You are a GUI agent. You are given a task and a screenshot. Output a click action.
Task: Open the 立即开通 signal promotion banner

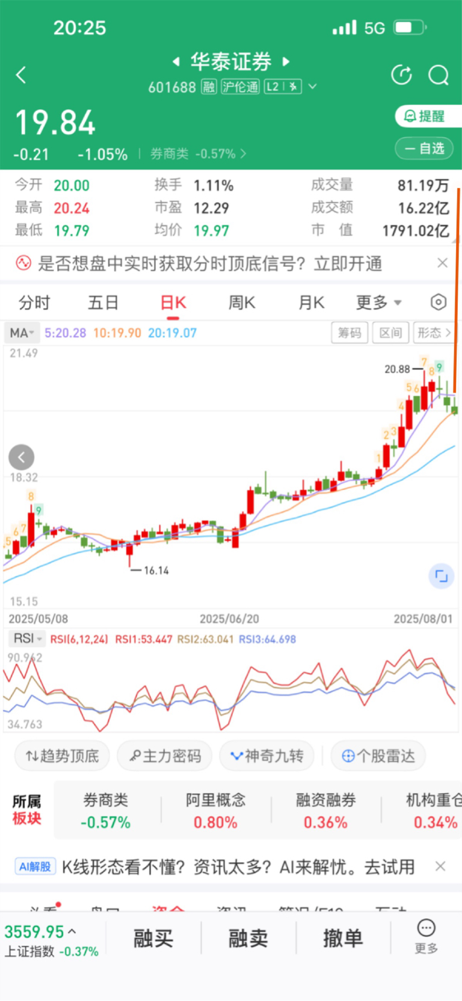point(348,263)
